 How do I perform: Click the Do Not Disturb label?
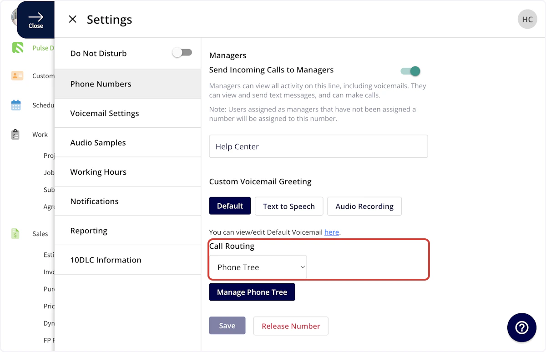click(x=98, y=53)
